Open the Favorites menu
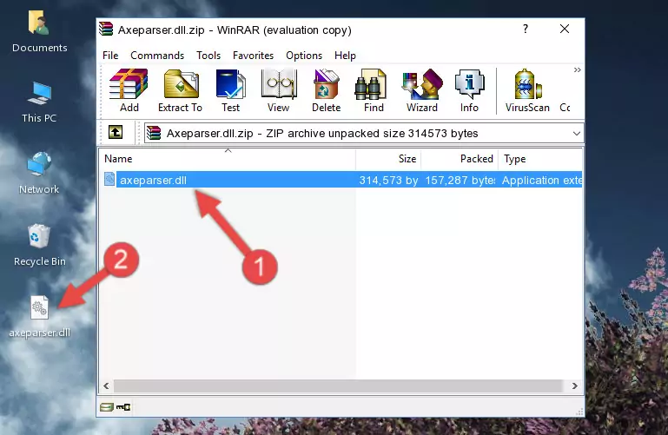668x435 pixels. click(x=253, y=56)
